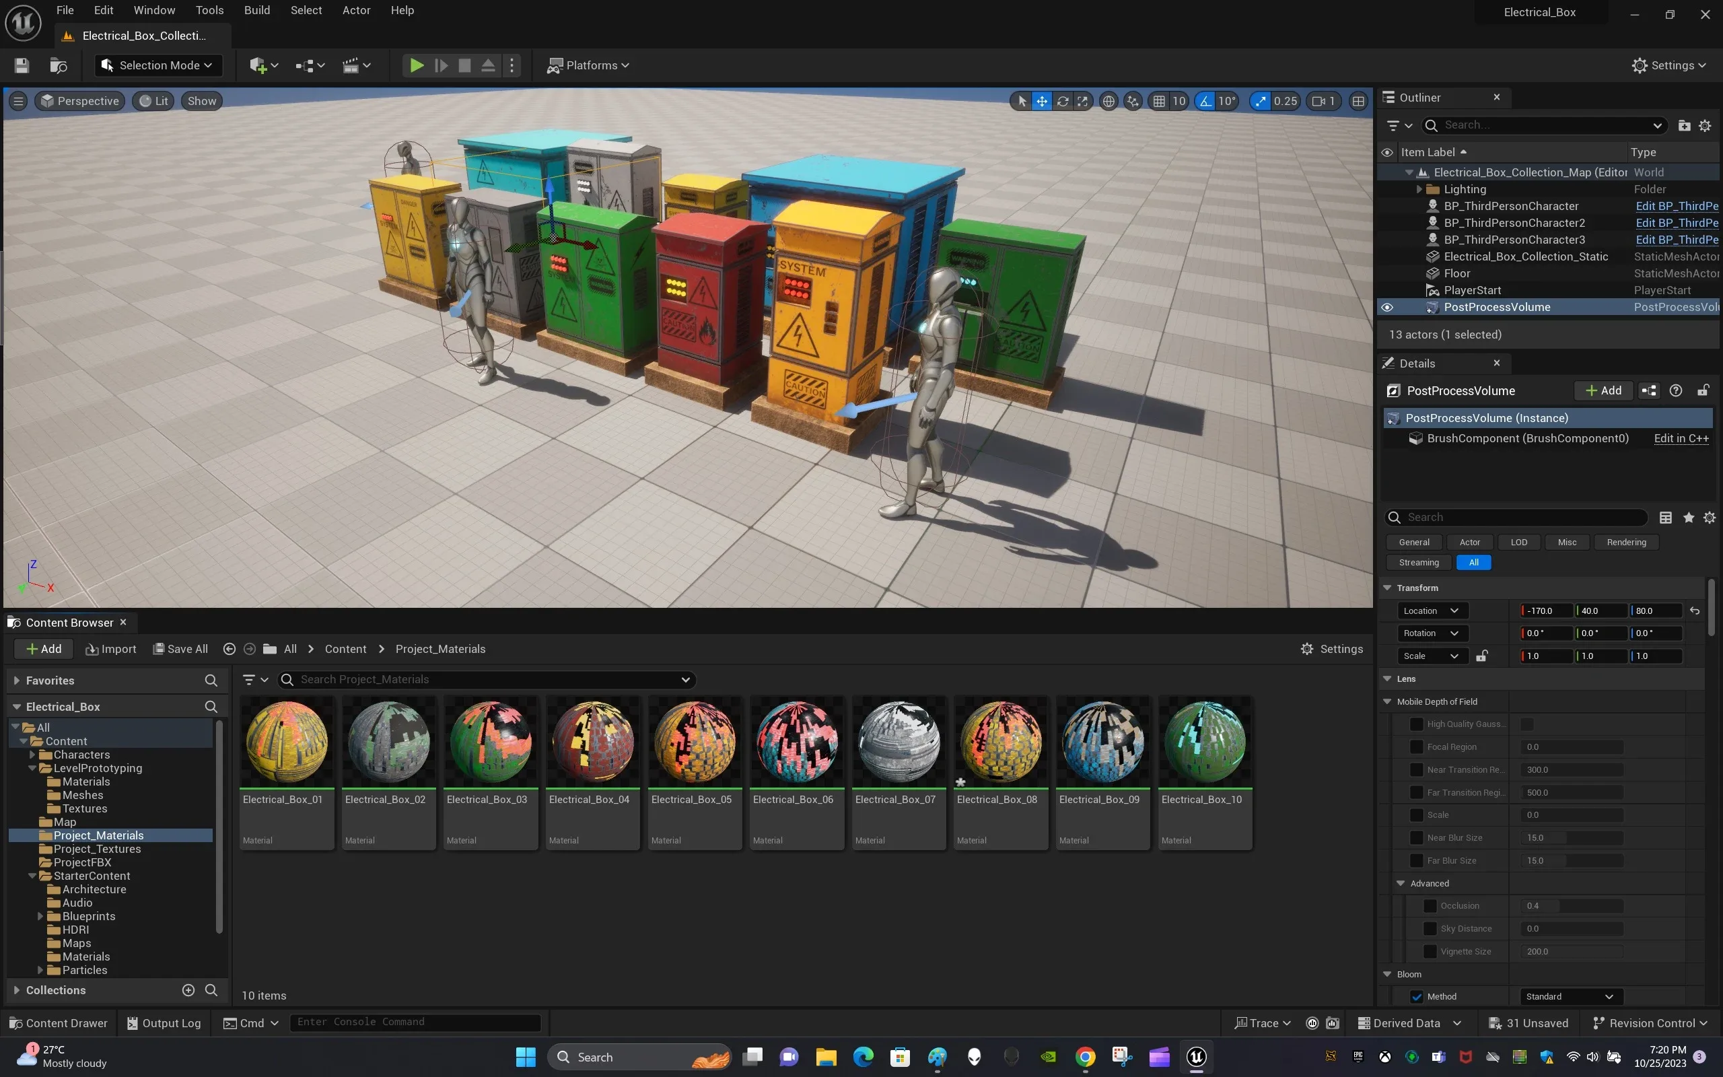Uncheck the Bloom Method checkbox
The width and height of the screenshot is (1723, 1077).
1416,997
